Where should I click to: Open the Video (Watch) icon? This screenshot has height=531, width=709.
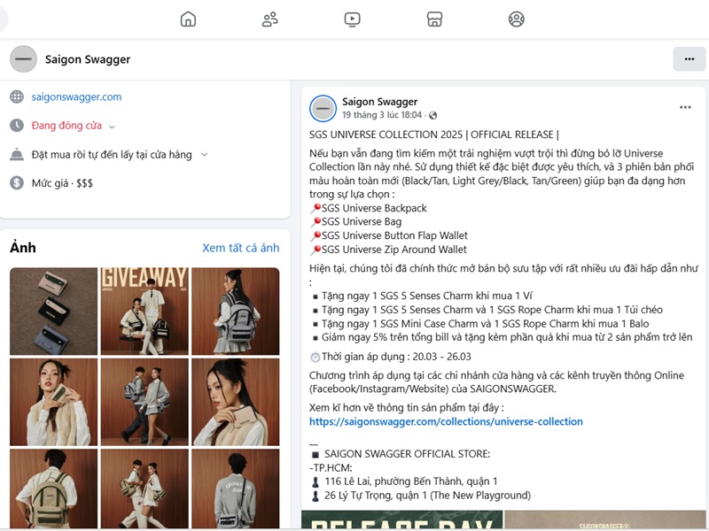pyautogui.click(x=352, y=19)
